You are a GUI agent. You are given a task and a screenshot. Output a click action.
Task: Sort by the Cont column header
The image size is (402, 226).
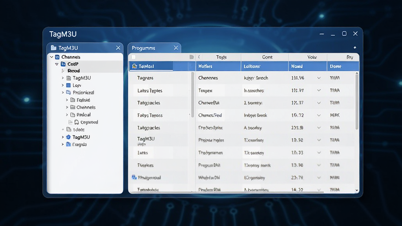point(265,57)
